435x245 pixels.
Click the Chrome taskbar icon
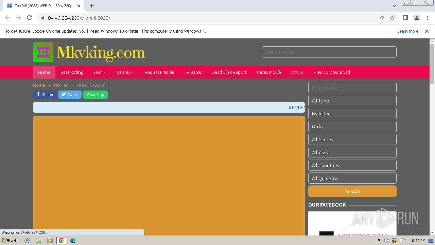pyautogui.click(x=61, y=241)
